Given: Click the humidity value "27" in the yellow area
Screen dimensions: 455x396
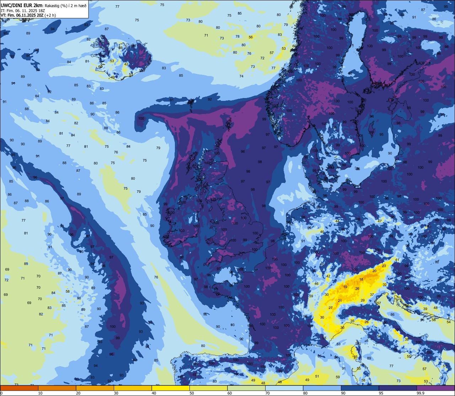Looking at the screenshot, I should click(x=331, y=308).
